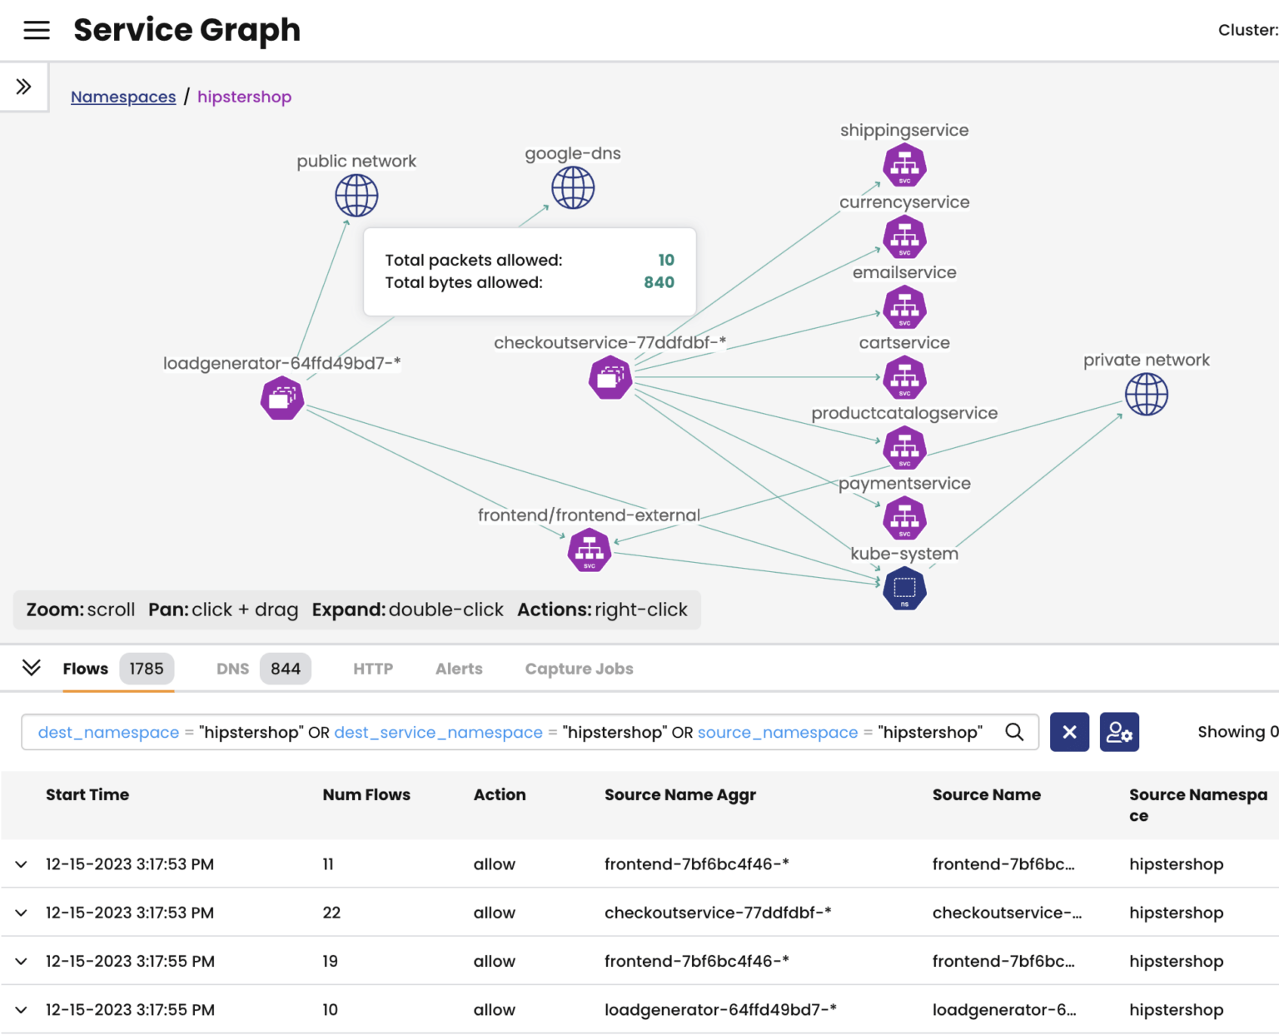Run the filter query search icon
This screenshot has height=1035, width=1279.
pos(1014,732)
